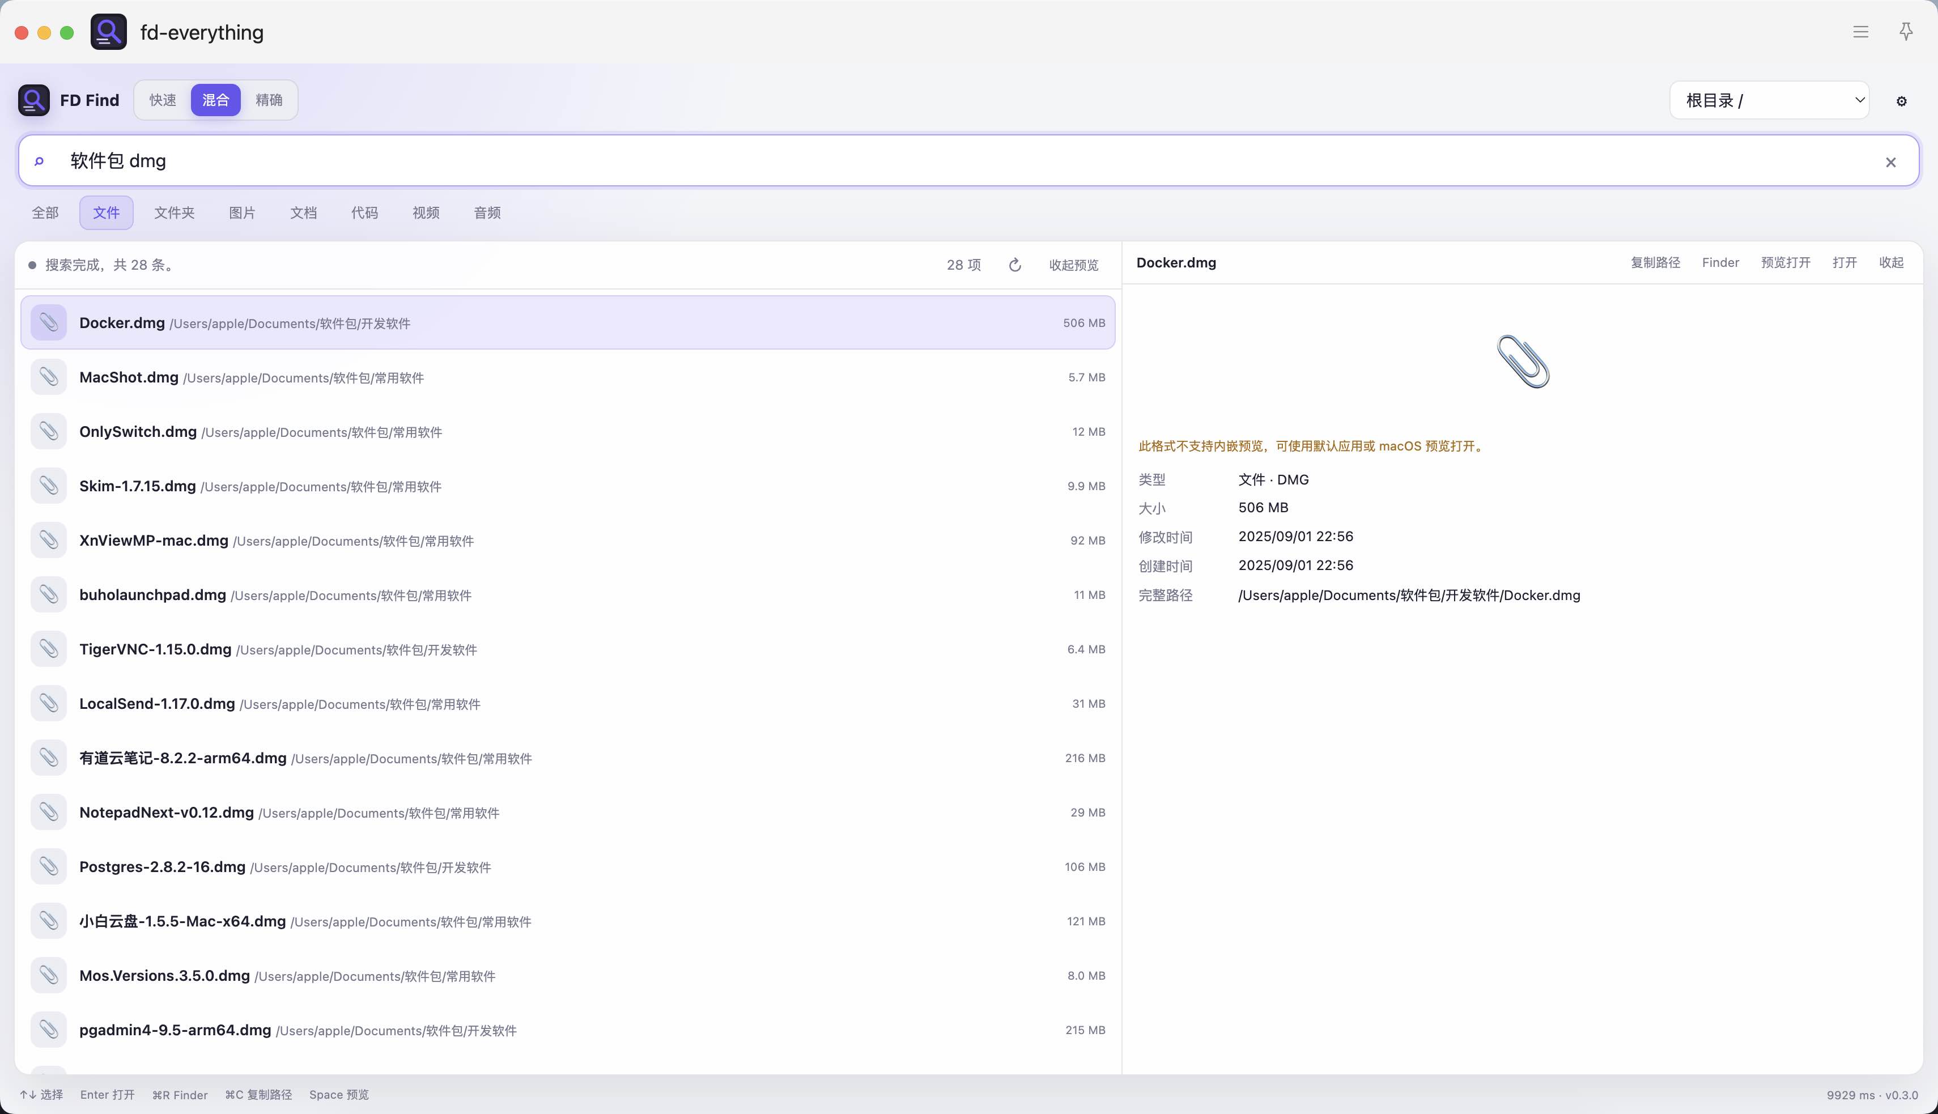Image resolution: width=1938 pixels, height=1114 pixels.
Task: Click the large paperclip preview icon
Action: coord(1523,361)
